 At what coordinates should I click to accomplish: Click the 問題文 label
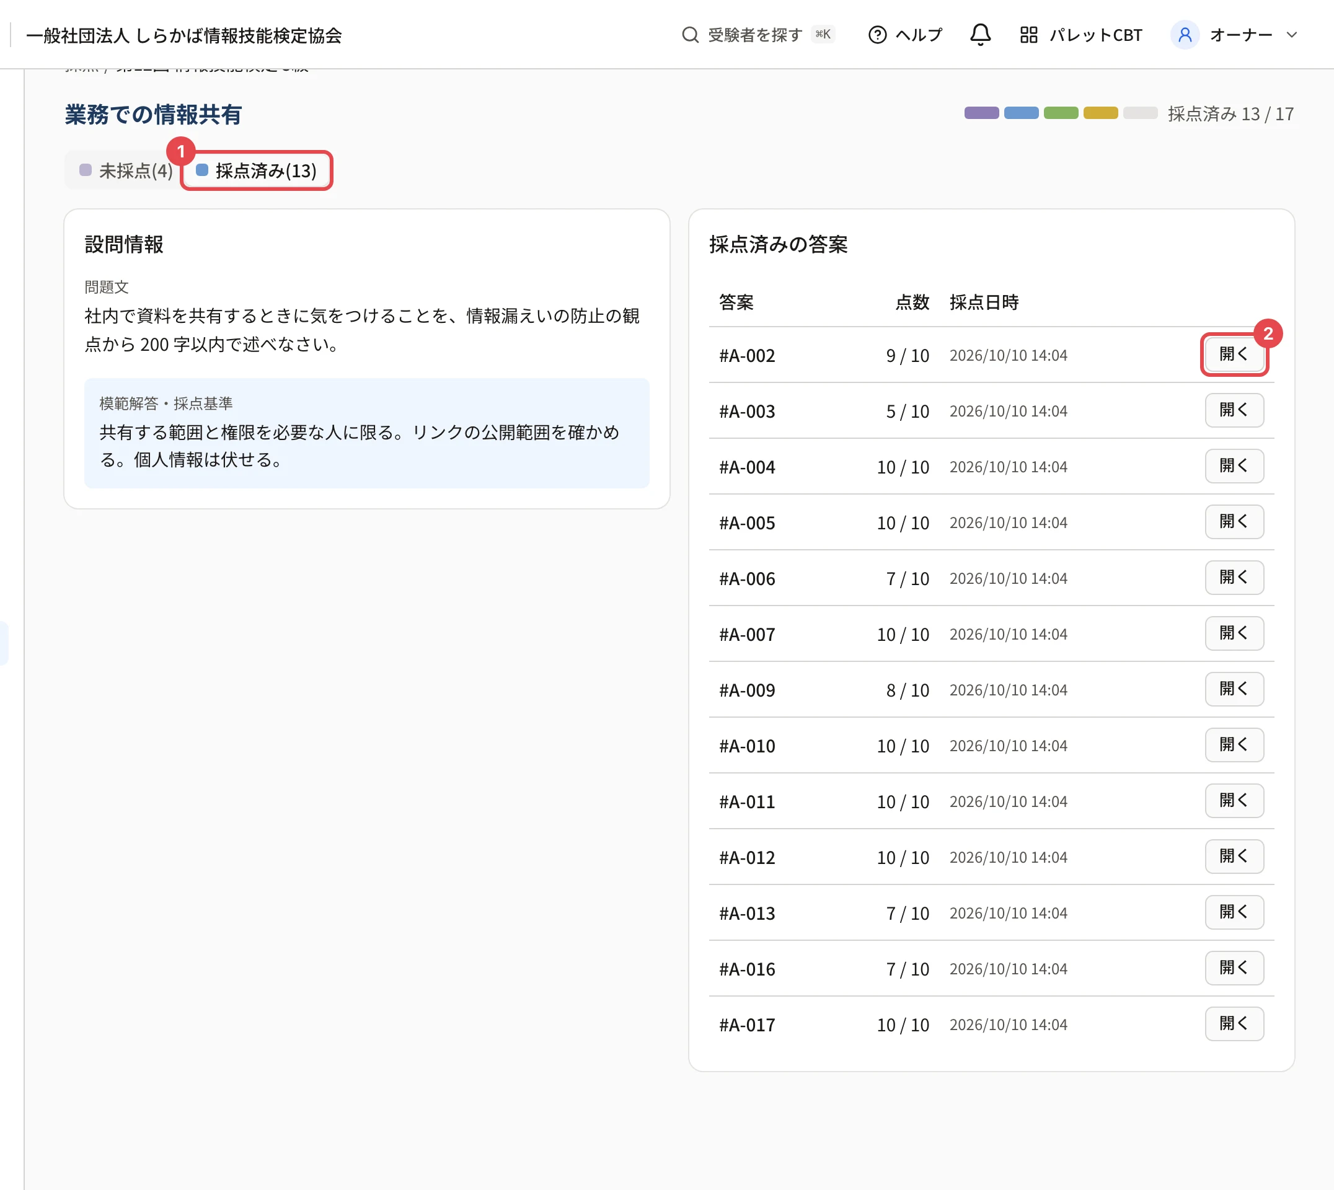(107, 287)
